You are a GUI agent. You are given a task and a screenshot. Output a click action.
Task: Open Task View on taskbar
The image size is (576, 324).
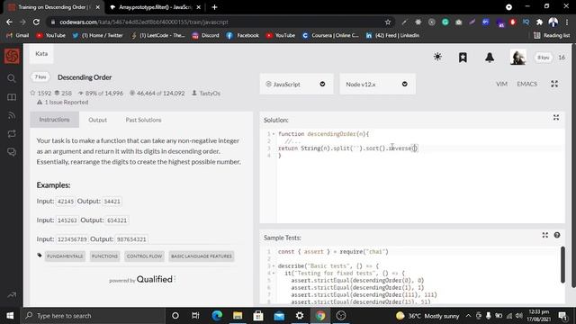pos(195,316)
